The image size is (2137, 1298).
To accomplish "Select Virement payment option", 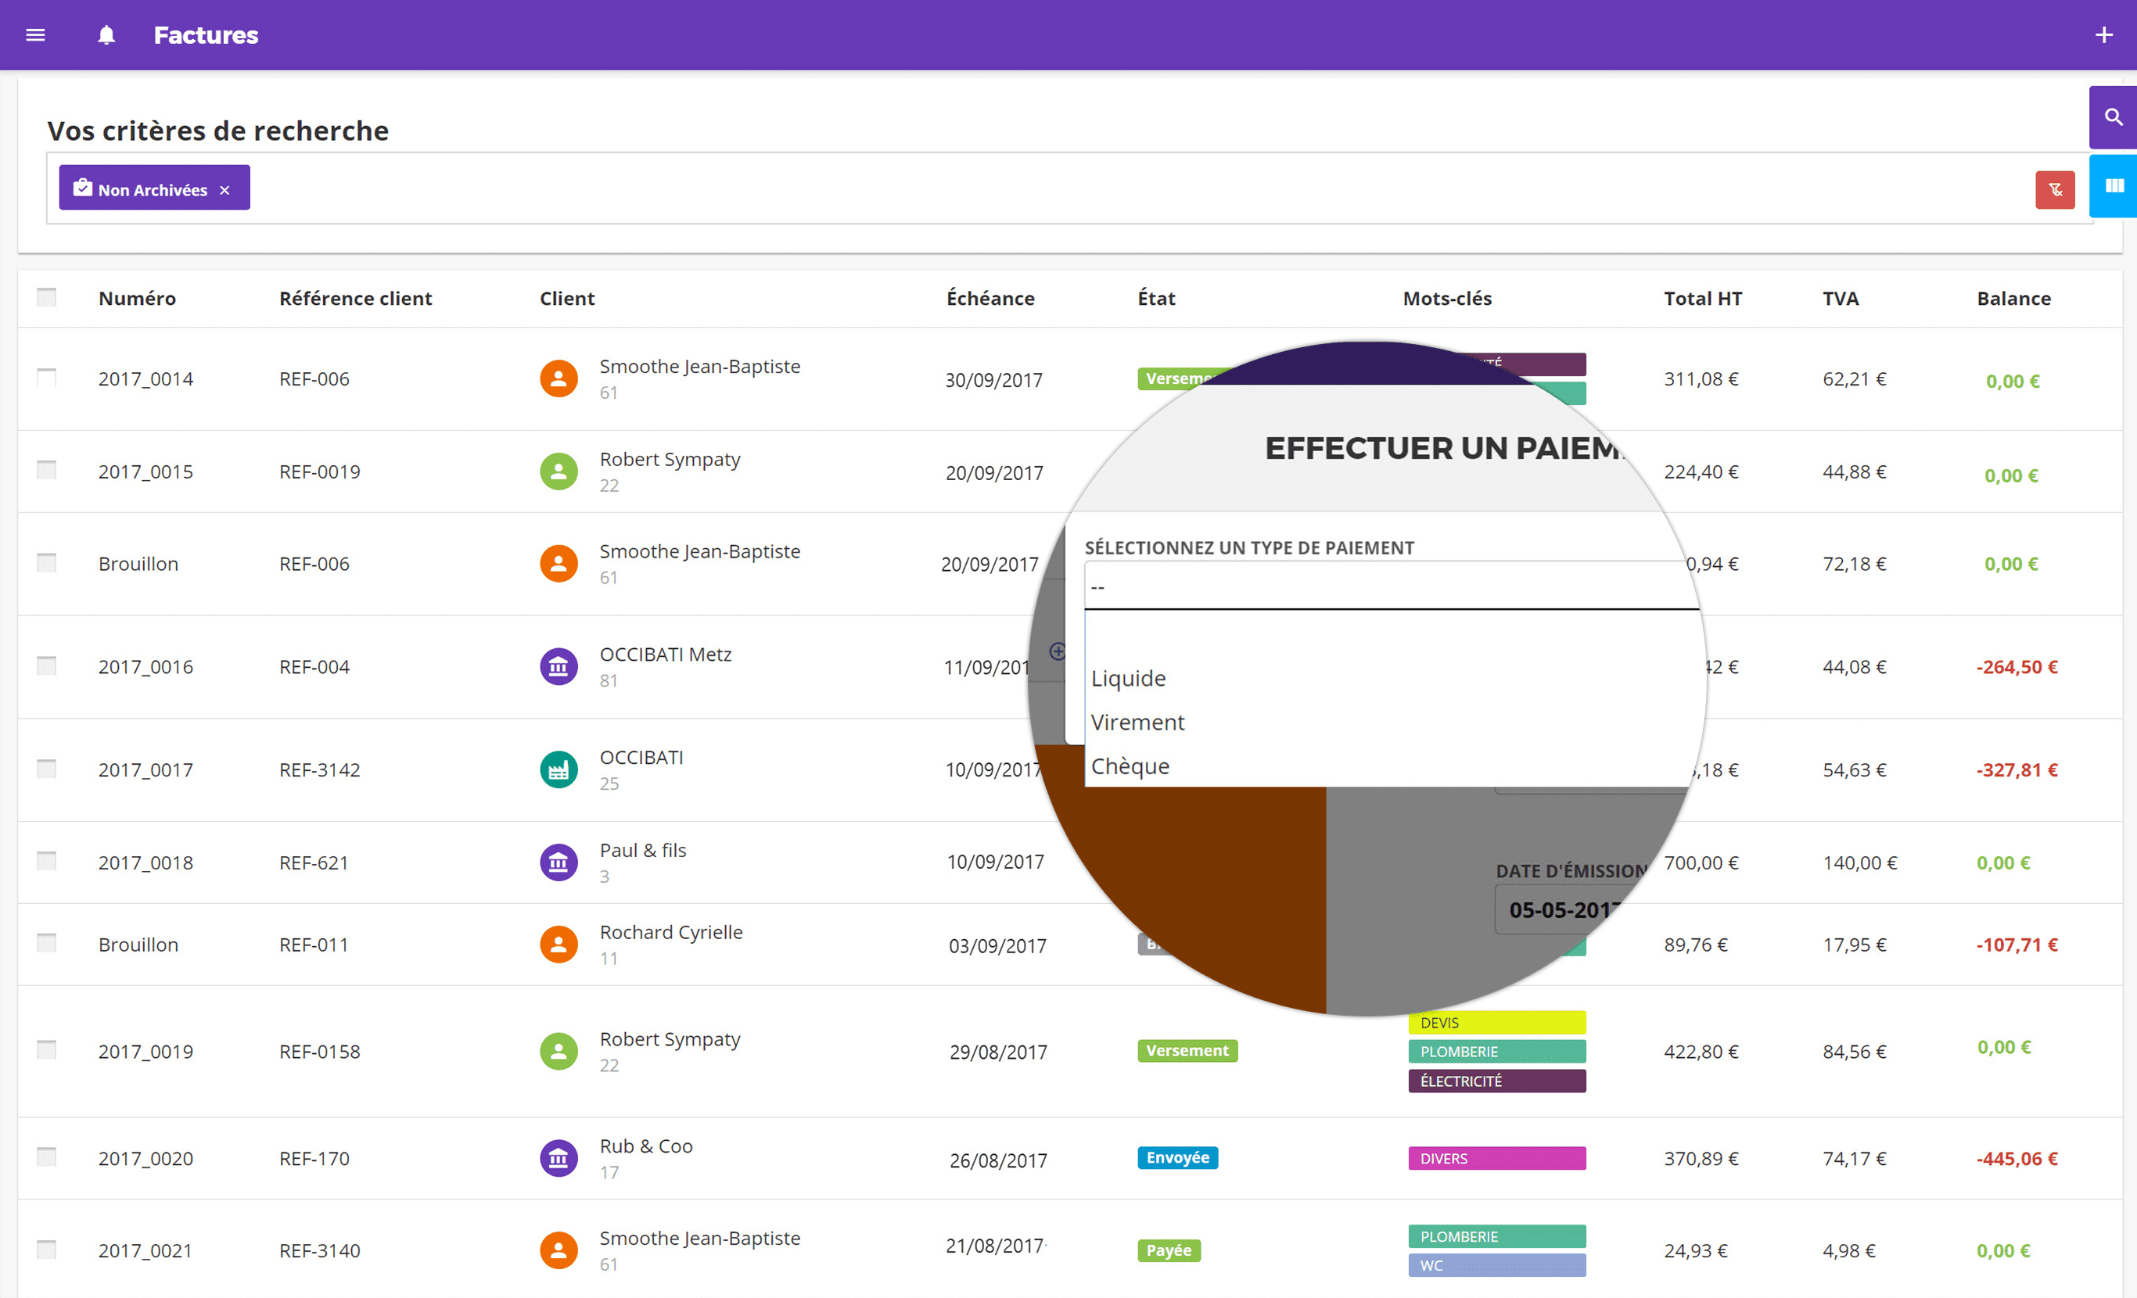I will 1137,723.
